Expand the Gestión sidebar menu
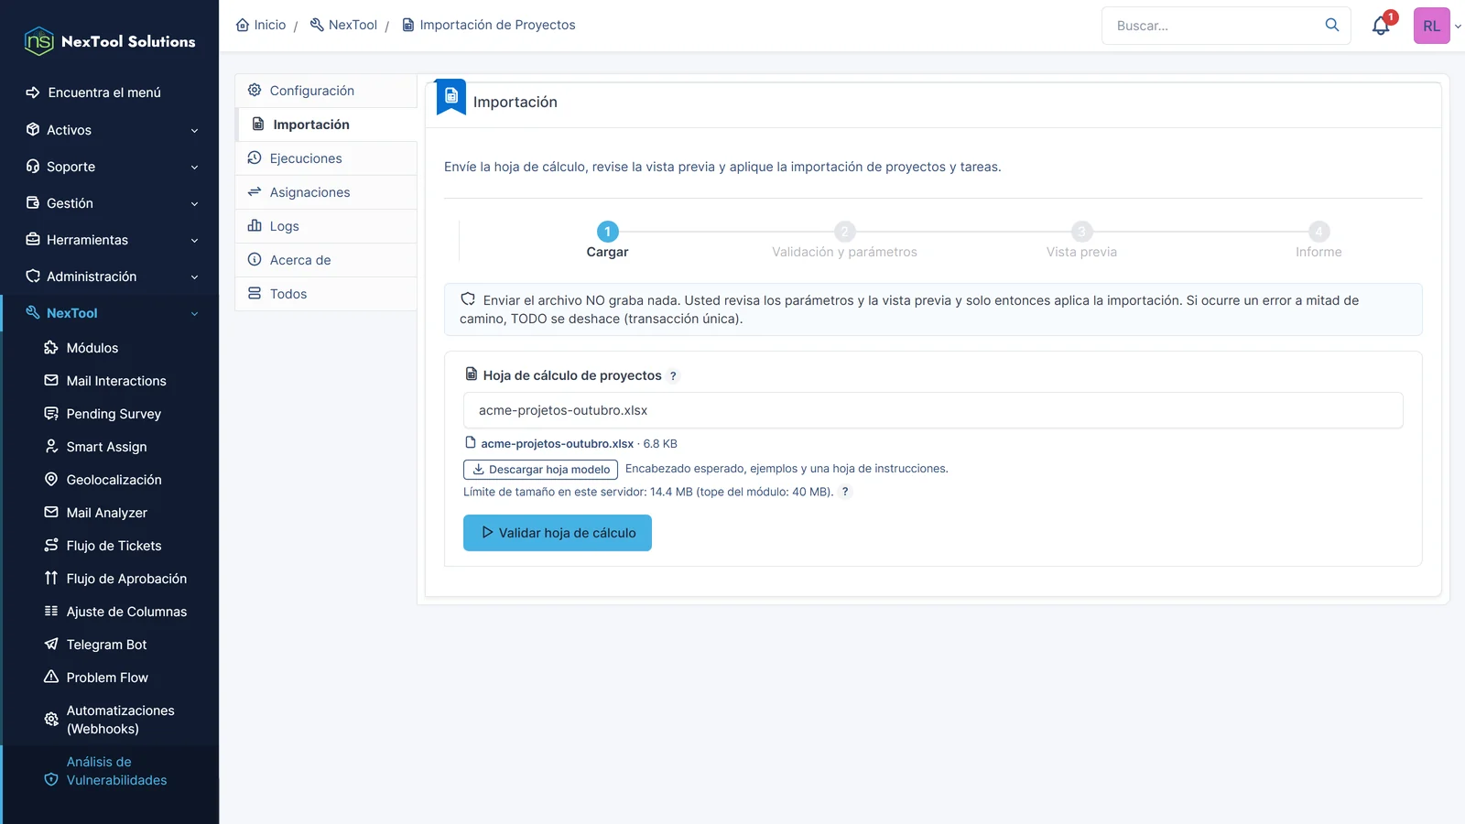 coord(110,203)
